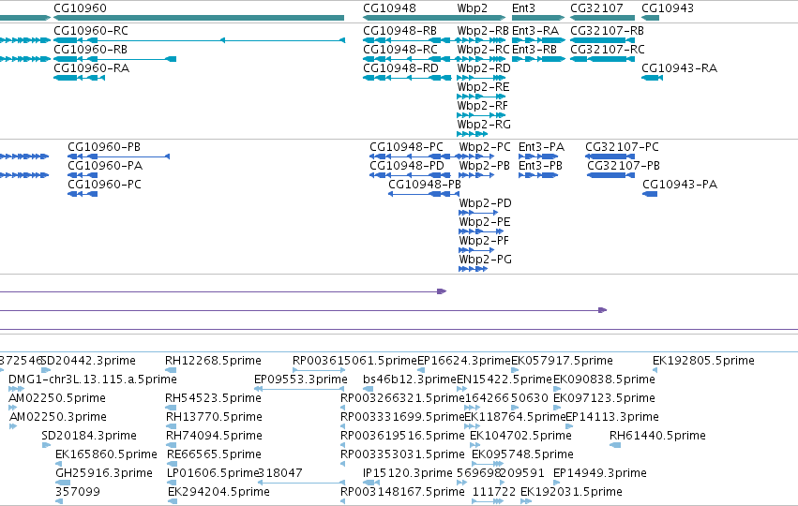
Task: Select protein CG10960-PB
Action: click(x=104, y=147)
